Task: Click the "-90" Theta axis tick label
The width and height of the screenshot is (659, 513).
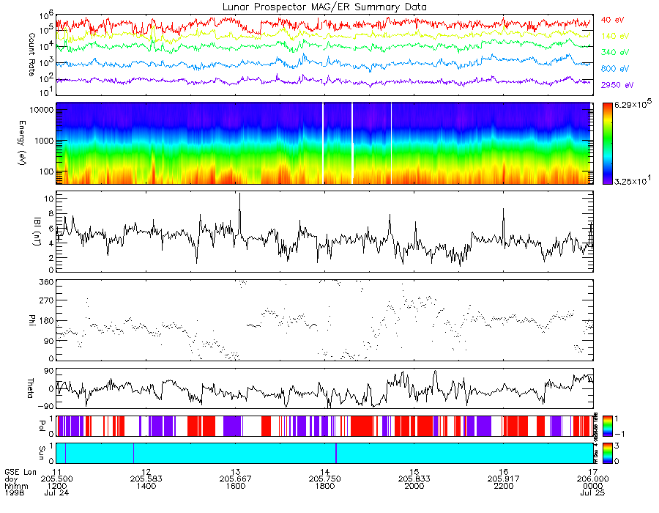Action: click(x=45, y=406)
